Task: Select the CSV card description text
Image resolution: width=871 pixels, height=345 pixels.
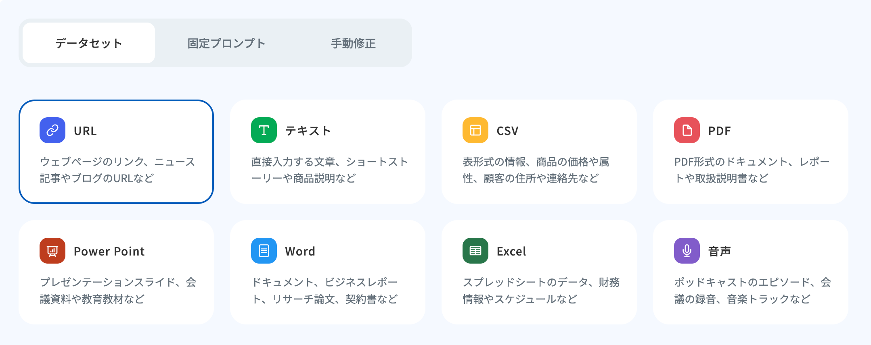Action: [x=536, y=170]
